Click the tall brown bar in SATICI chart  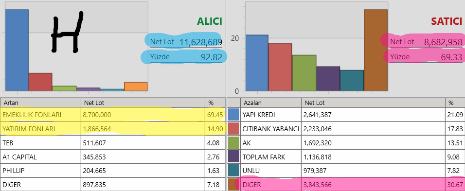376,50
